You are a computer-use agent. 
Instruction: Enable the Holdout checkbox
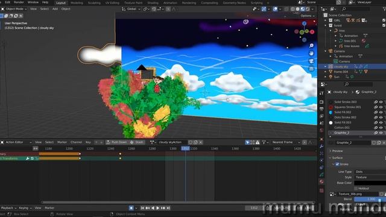(356, 188)
